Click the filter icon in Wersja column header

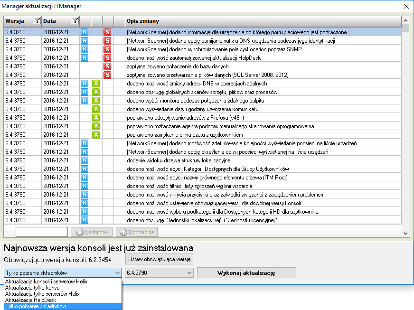[37, 21]
